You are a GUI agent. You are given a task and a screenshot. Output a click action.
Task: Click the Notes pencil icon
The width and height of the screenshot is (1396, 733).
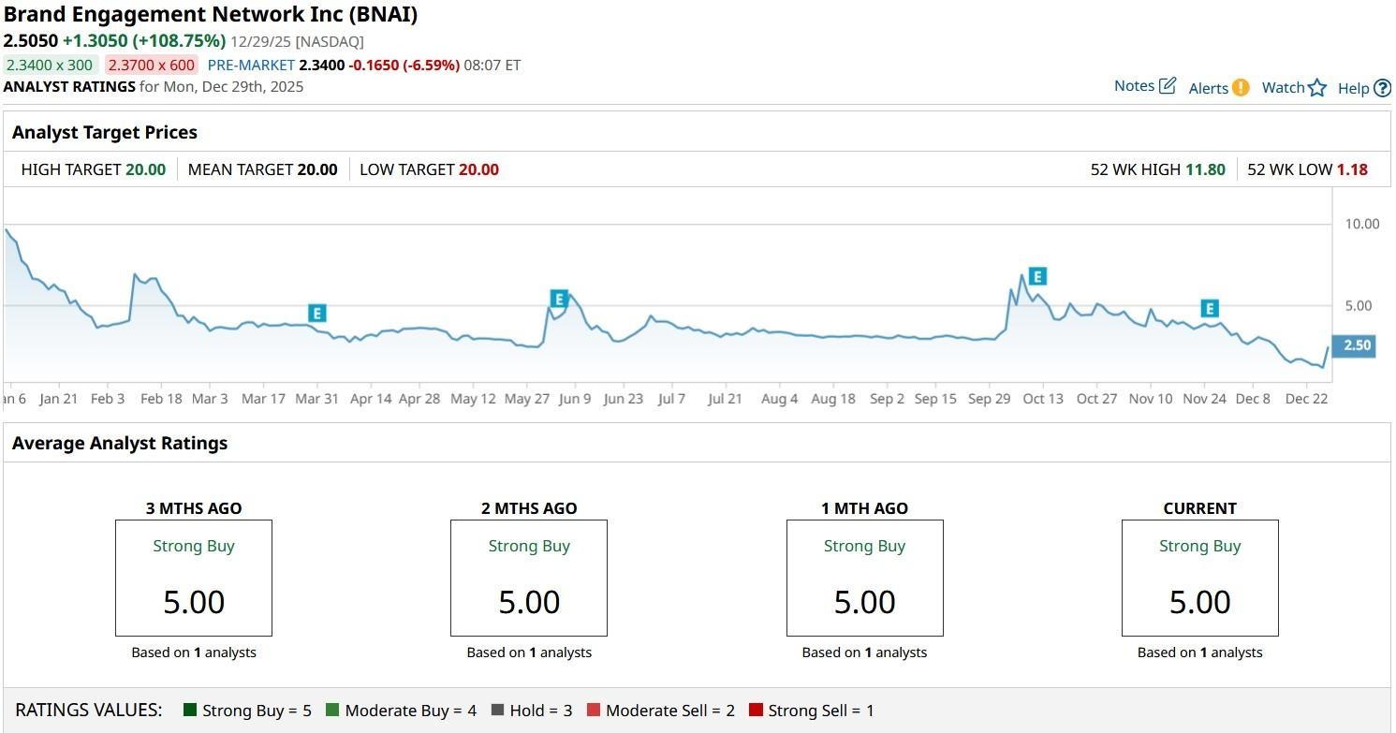tap(1167, 86)
